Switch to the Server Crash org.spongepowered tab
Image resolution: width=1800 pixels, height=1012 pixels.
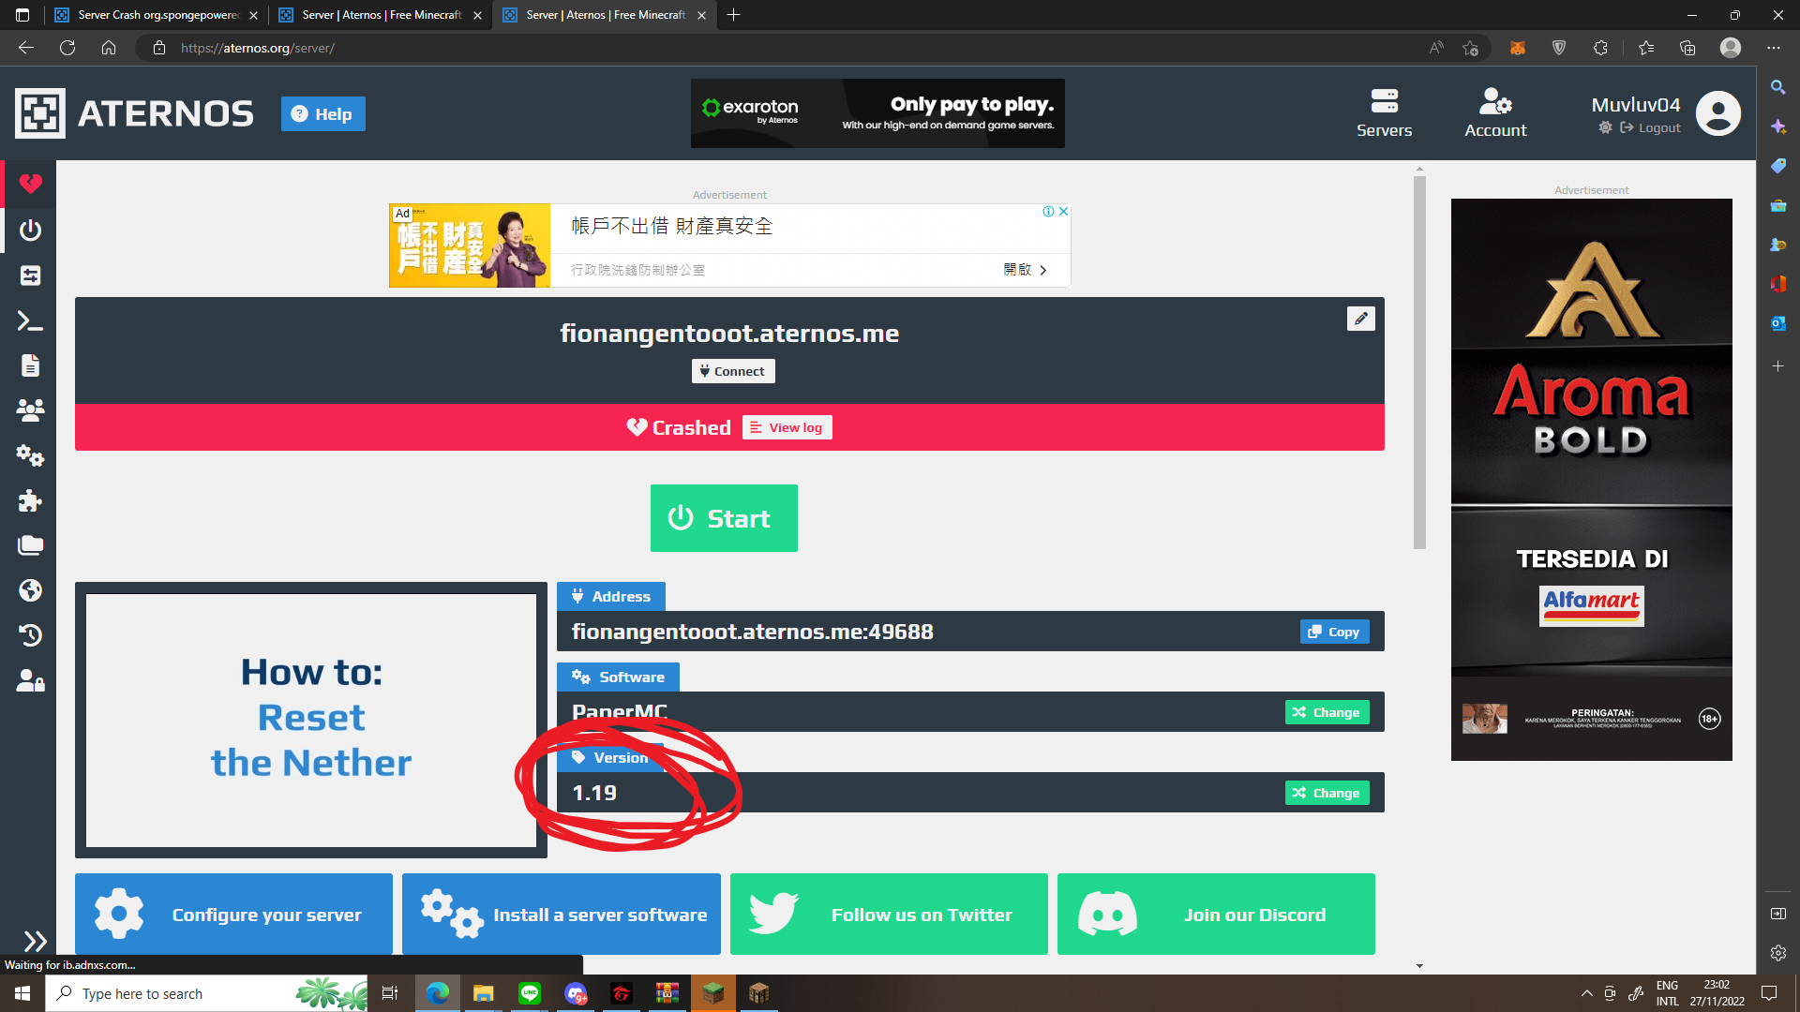[x=156, y=15]
